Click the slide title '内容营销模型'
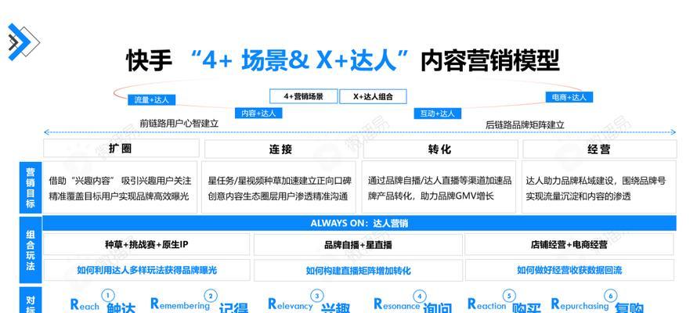 (x=489, y=61)
